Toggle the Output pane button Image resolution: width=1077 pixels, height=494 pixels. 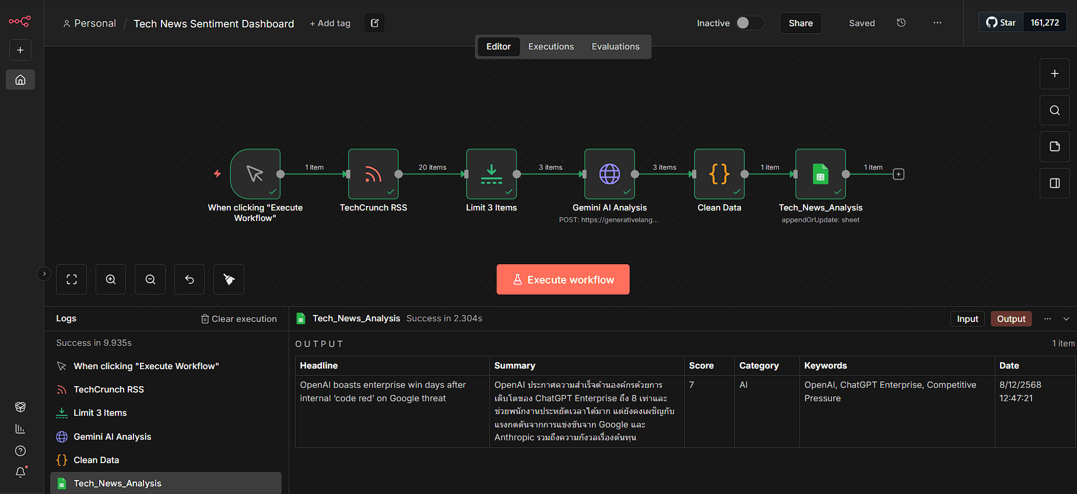click(x=1011, y=319)
